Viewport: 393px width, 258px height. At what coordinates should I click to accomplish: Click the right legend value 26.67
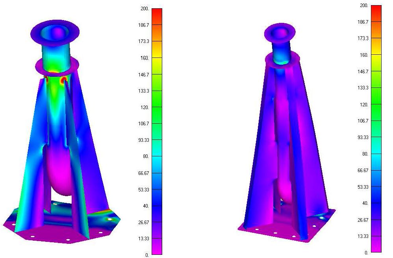(x=363, y=220)
